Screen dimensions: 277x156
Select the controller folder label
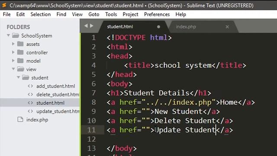pyautogui.click(x=37, y=52)
